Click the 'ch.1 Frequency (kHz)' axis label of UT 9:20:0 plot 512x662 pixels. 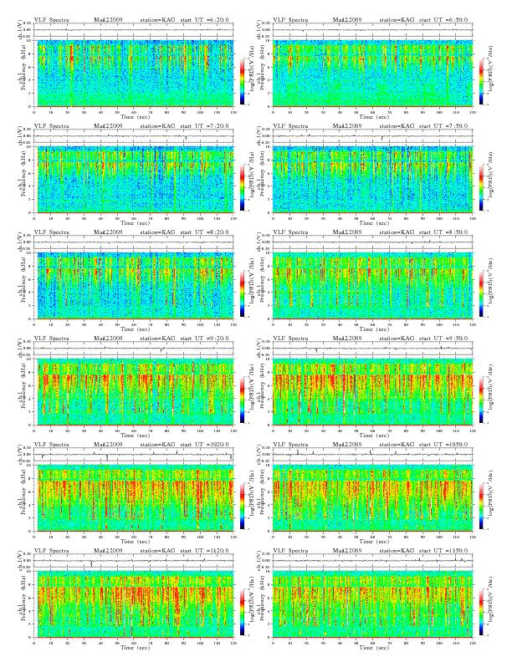(x=23, y=392)
